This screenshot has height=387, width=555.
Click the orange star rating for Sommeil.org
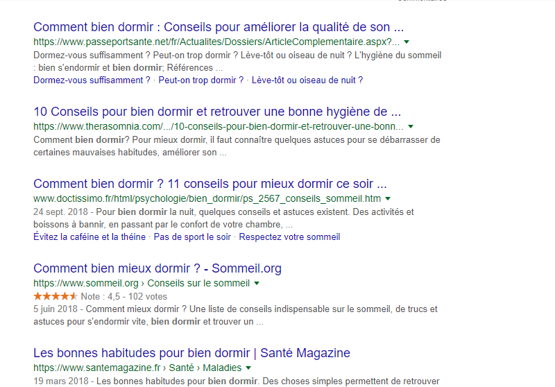pyautogui.click(x=55, y=296)
